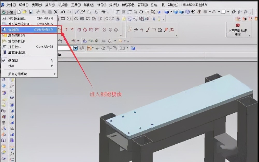Viewport: 259px width, 162px height.
Task: Click the orange snap point icon
Action: [x=89, y=48]
